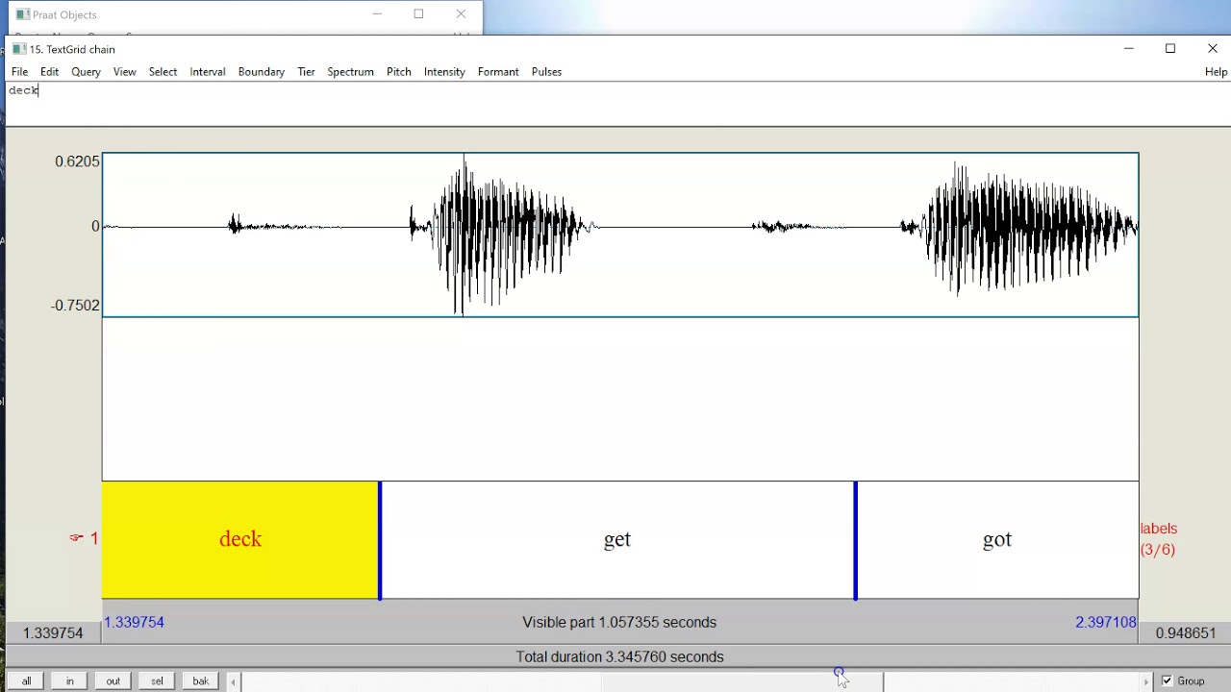Play the 'Total duration 3.345760 seconds' bar

click(x=620, y=656)
